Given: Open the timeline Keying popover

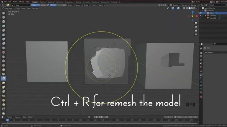Looking at the screenshot, I should click(x=18, y=117).
